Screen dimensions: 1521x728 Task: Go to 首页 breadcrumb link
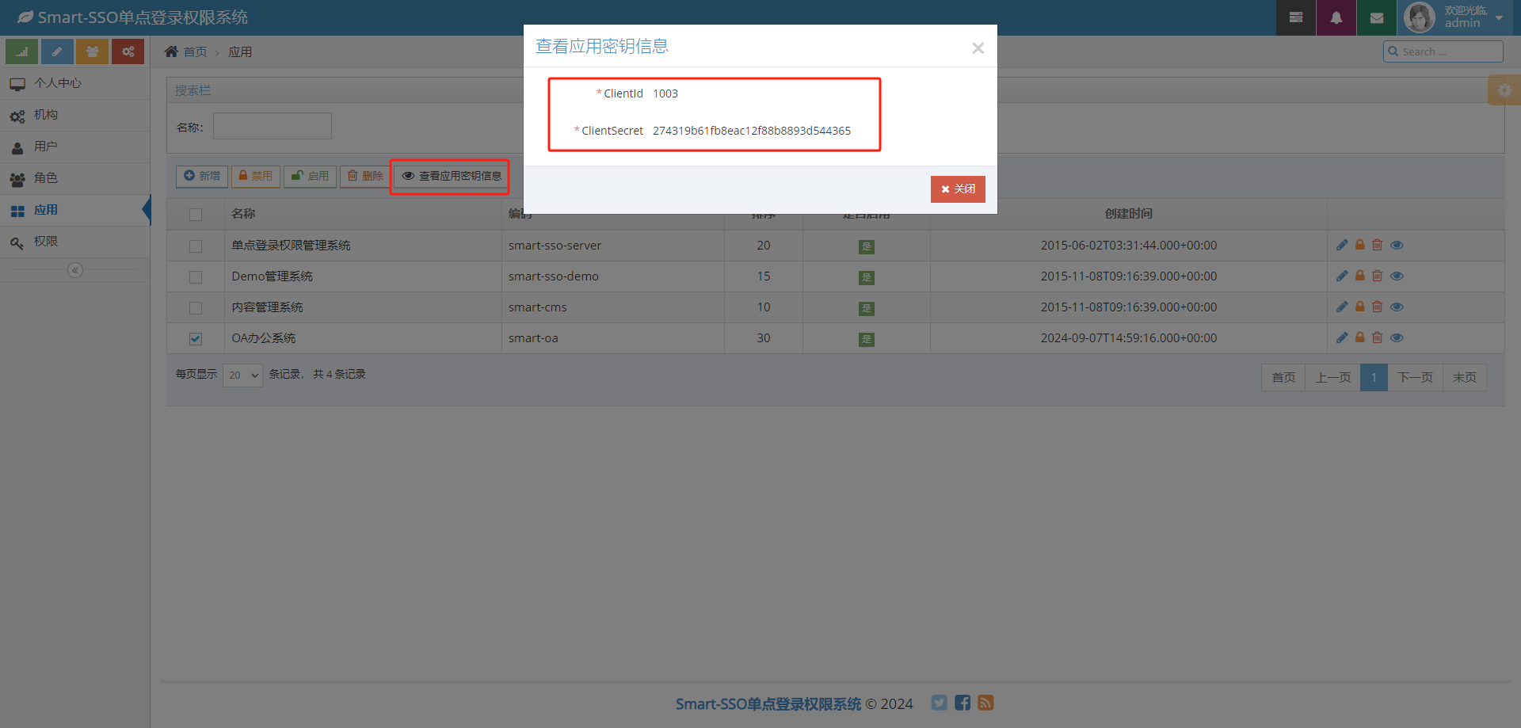(195, 52)
